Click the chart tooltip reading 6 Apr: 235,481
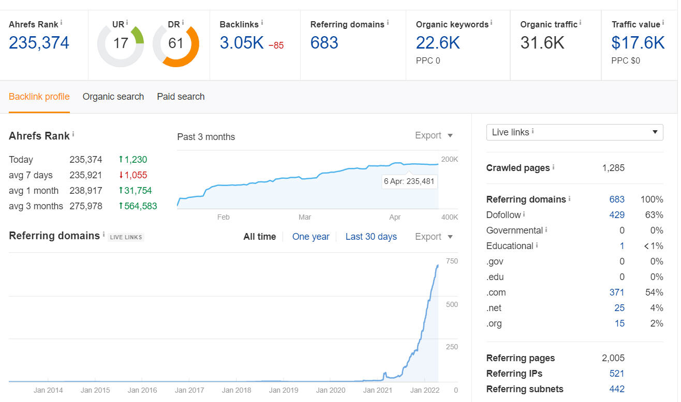681x402 pixels. coord(409,181)
